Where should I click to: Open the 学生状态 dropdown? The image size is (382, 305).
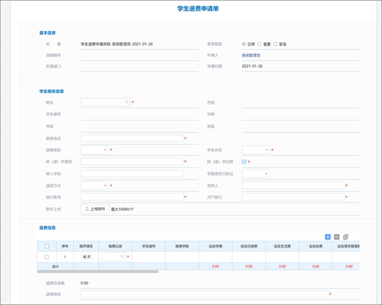[x=255, y=150]
